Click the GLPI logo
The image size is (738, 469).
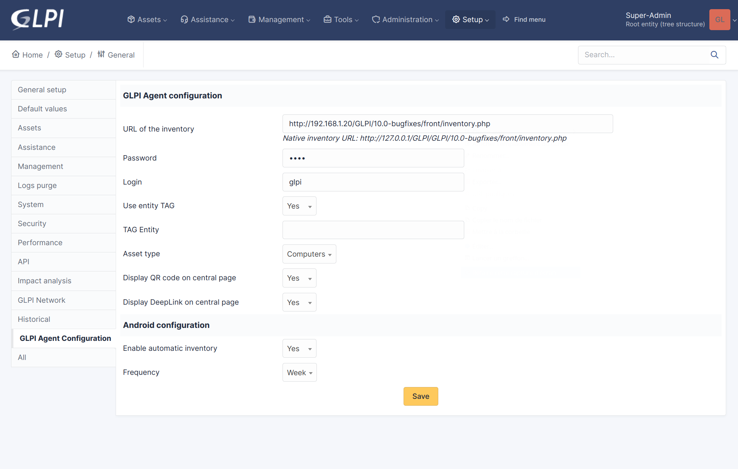(37, 19)
